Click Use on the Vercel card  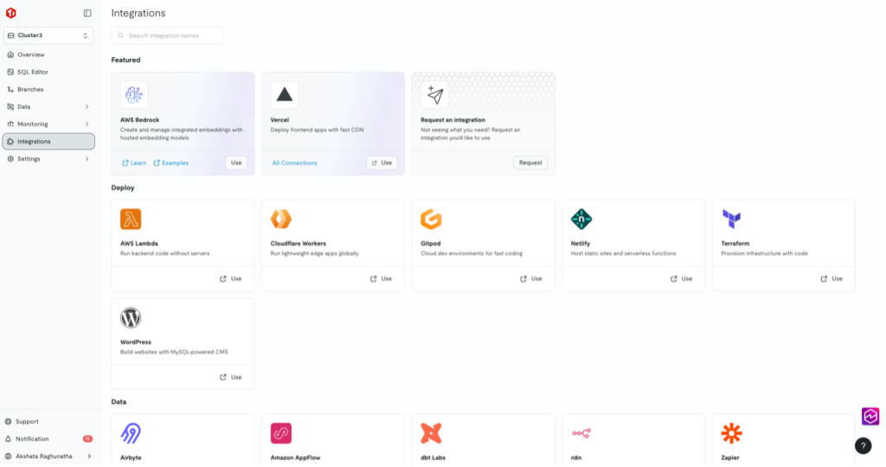(x=382, y=163)
